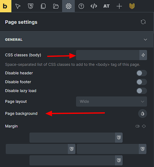Open the templates folder icon
The image size is (154, 167).
[56, 6]
